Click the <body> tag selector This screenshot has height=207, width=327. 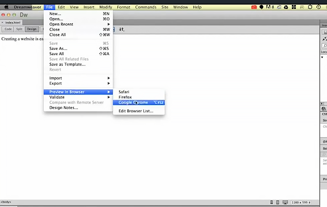point(6,202)
